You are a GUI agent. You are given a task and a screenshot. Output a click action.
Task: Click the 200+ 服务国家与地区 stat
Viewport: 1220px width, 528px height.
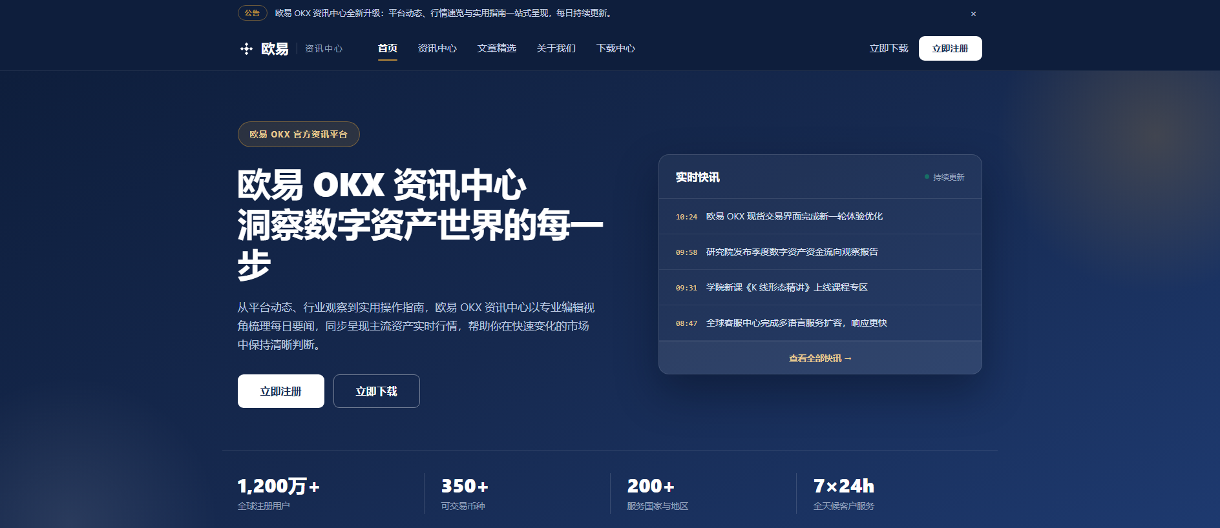pos(657,494)
